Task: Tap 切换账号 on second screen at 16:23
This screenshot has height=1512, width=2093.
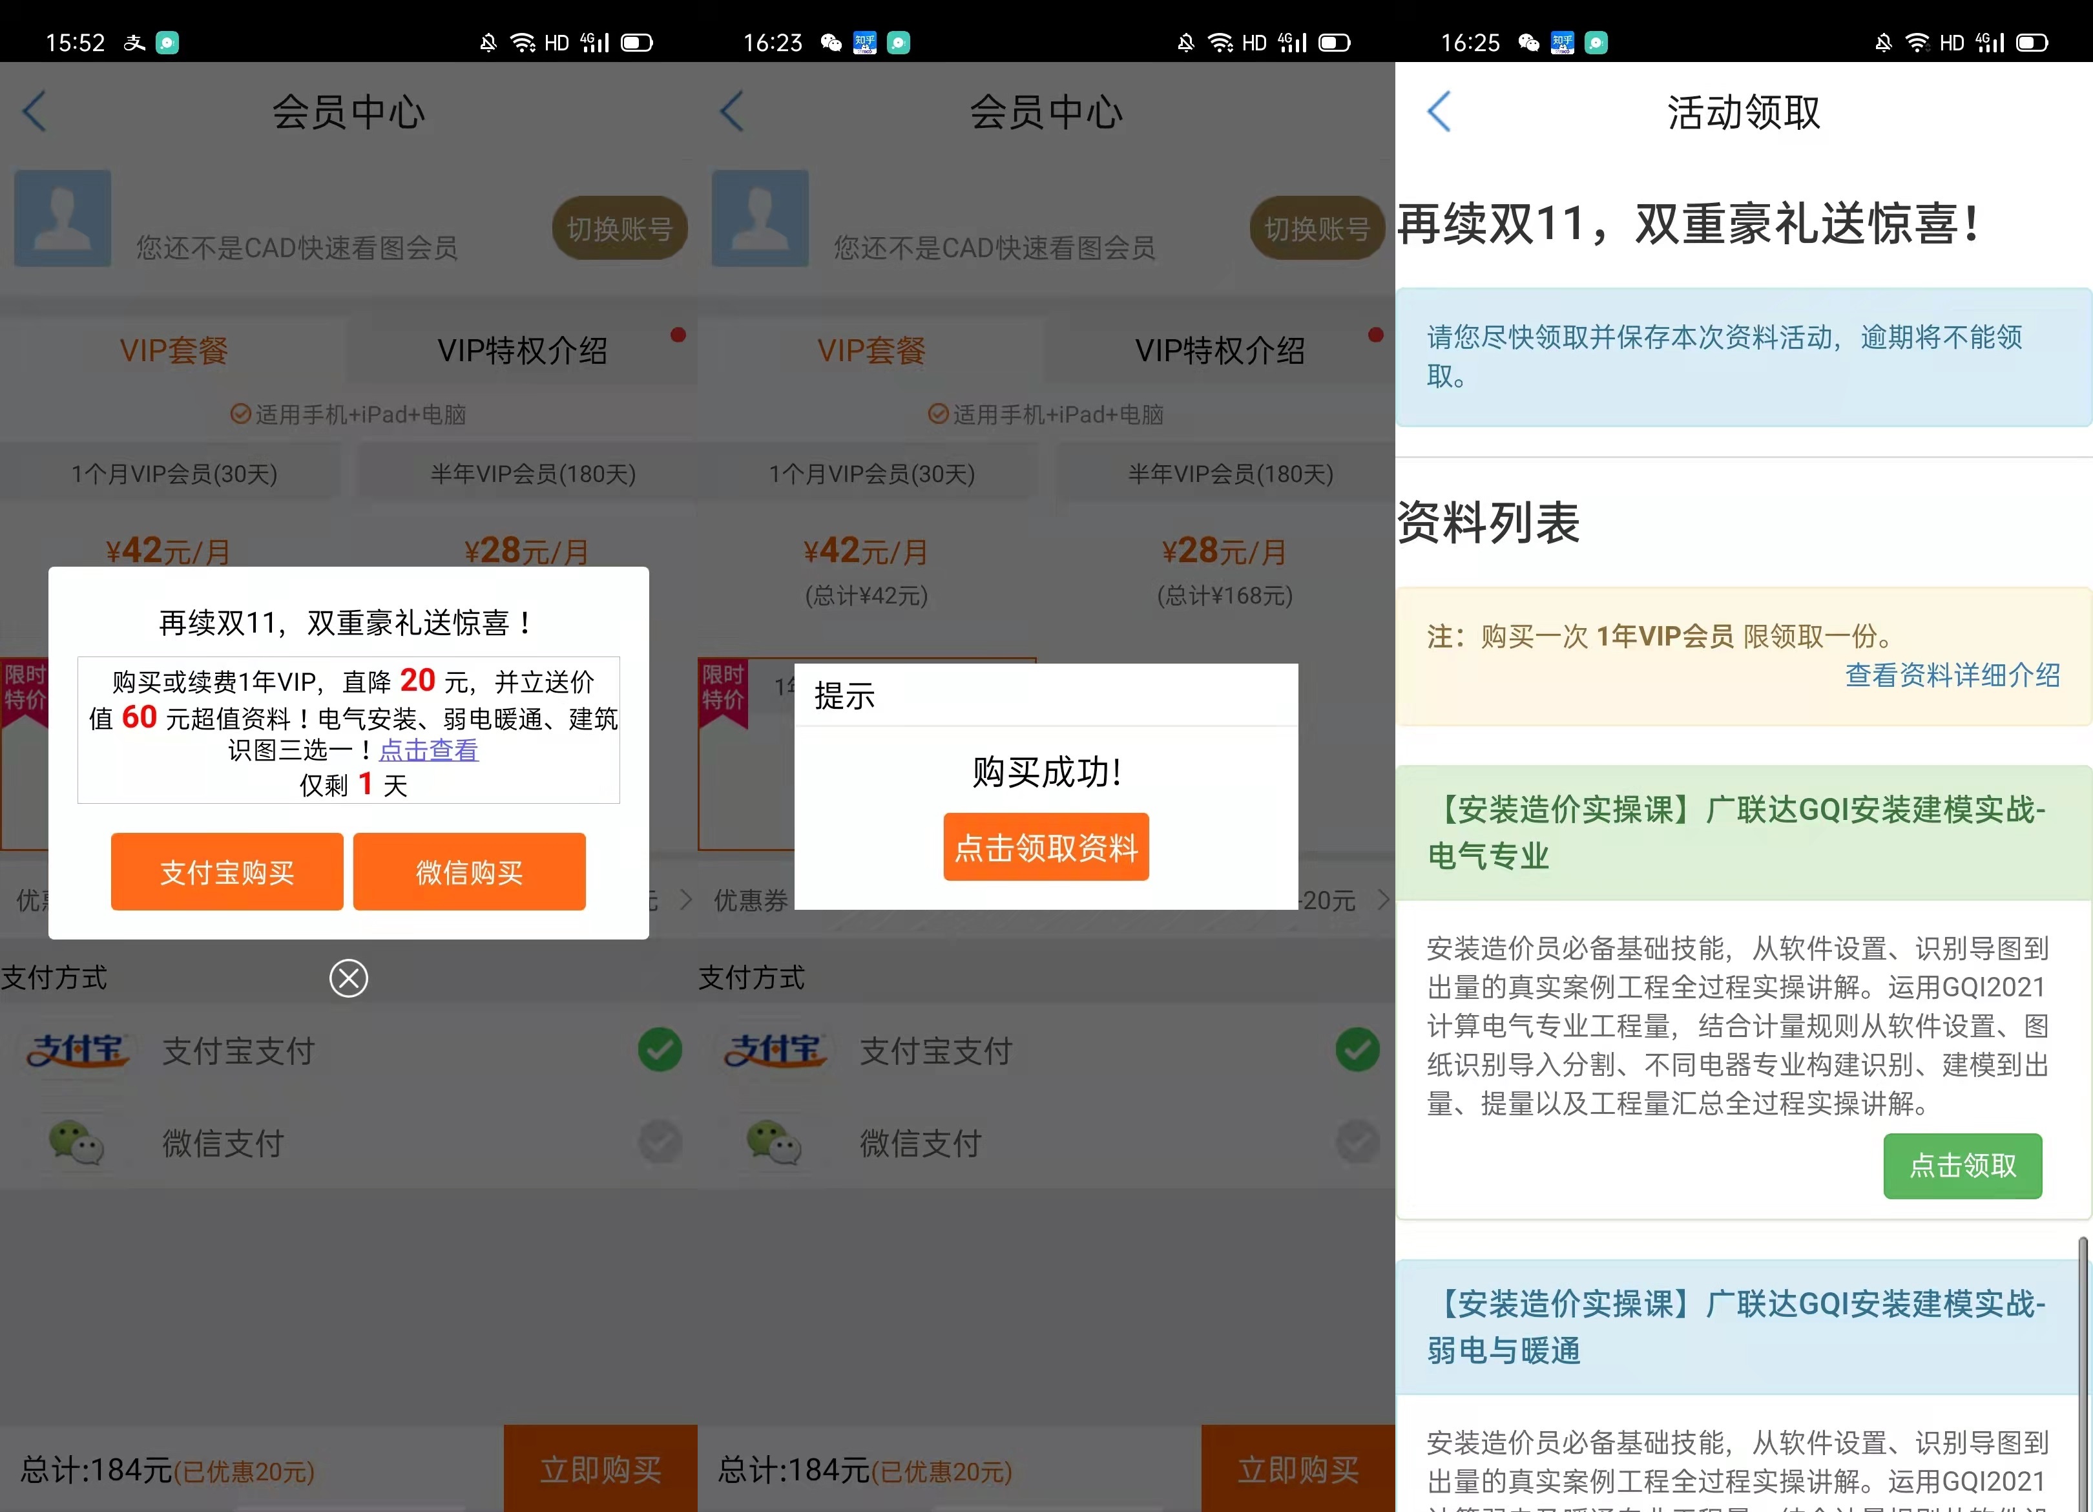Action: (1317, 228)
